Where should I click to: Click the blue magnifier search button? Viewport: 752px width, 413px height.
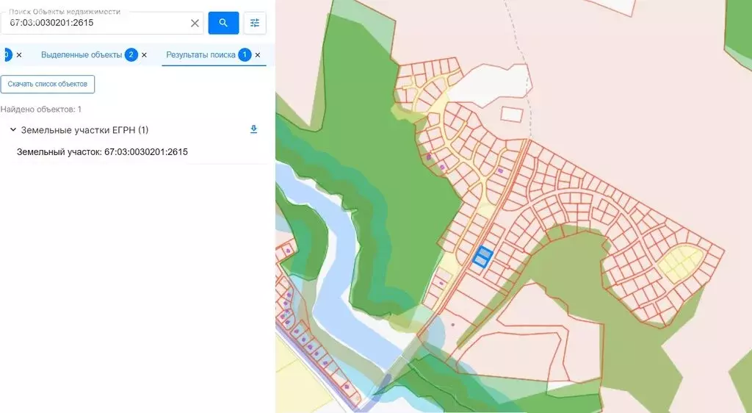(x=223, y=23)
